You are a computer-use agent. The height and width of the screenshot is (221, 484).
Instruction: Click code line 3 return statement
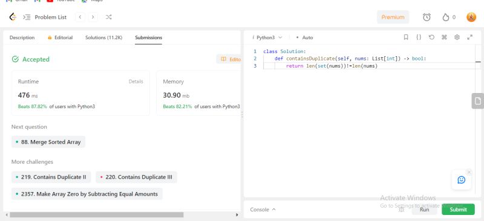click(332, 66)
